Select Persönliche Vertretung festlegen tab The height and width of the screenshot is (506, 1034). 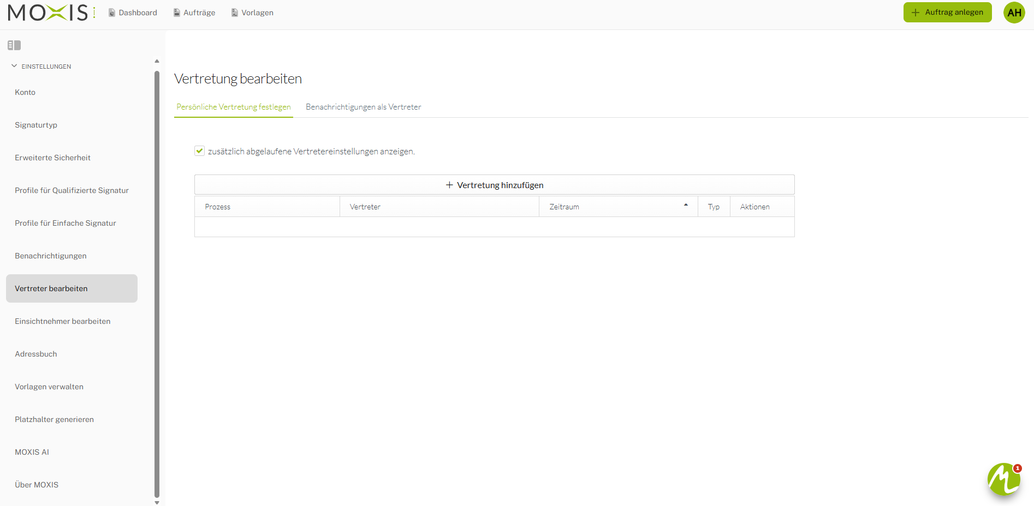tap(234, 107)
